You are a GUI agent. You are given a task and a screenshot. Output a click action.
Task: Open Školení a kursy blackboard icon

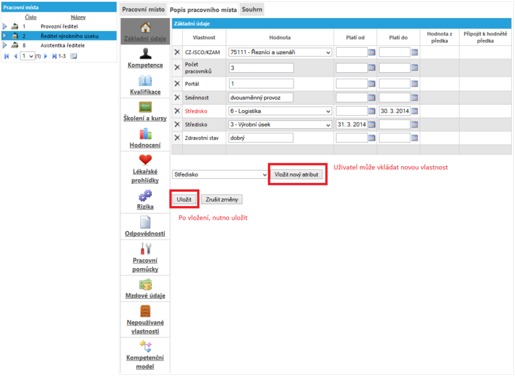(145, 107)
